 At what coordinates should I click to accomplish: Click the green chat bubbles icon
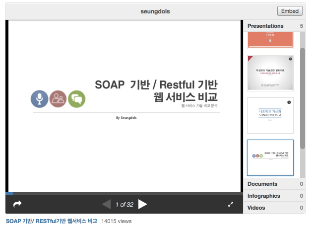pos(76,99)
